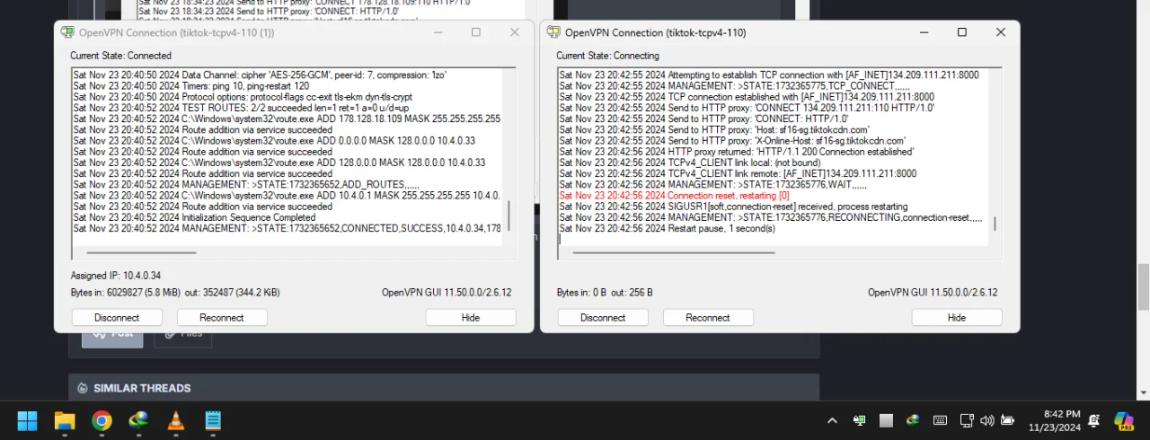Open VLC media player from the taskbar
This screenshot has height=440, width=1150.
point(176,420)
